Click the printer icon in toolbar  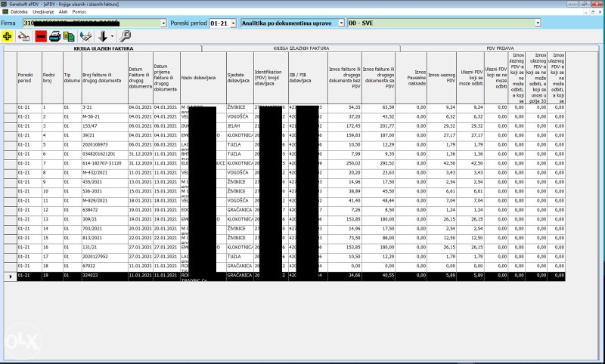click(55, 35)
